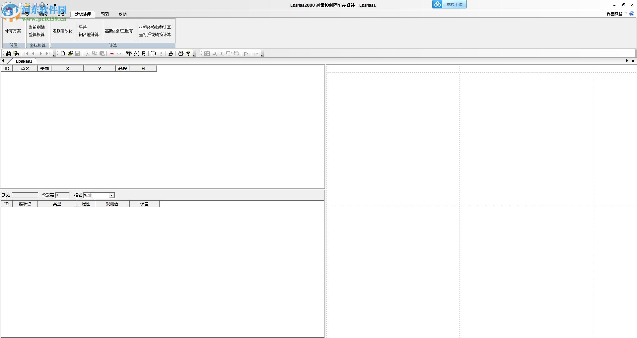Click the XML export icon
Screen dimensions: 637x338
112,53
